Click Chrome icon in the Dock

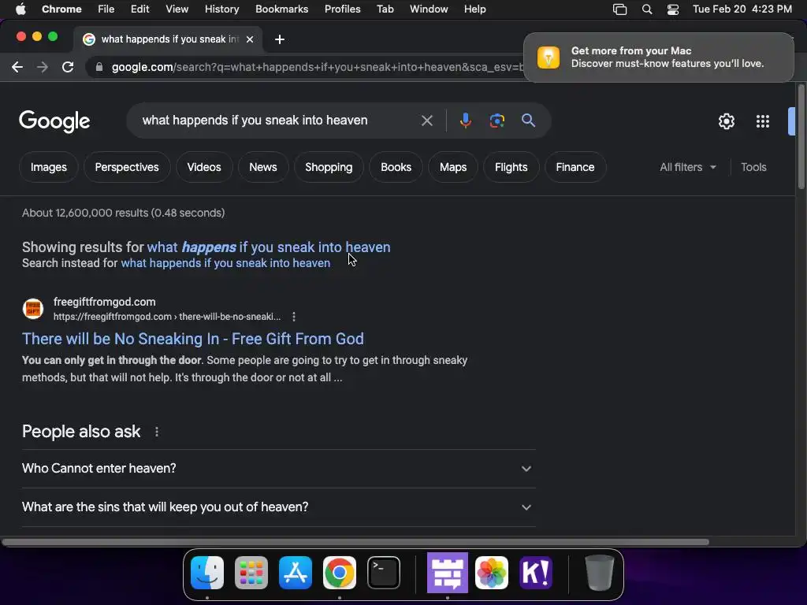pos(339,573)
